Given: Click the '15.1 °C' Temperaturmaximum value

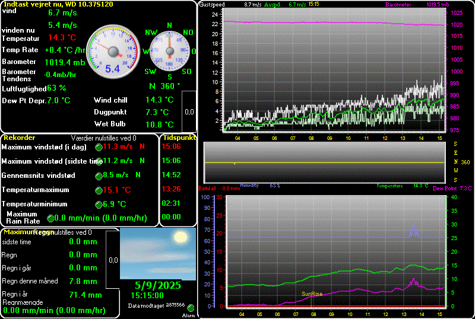Looking at the screenshot, I should click(x=116, y=190).
